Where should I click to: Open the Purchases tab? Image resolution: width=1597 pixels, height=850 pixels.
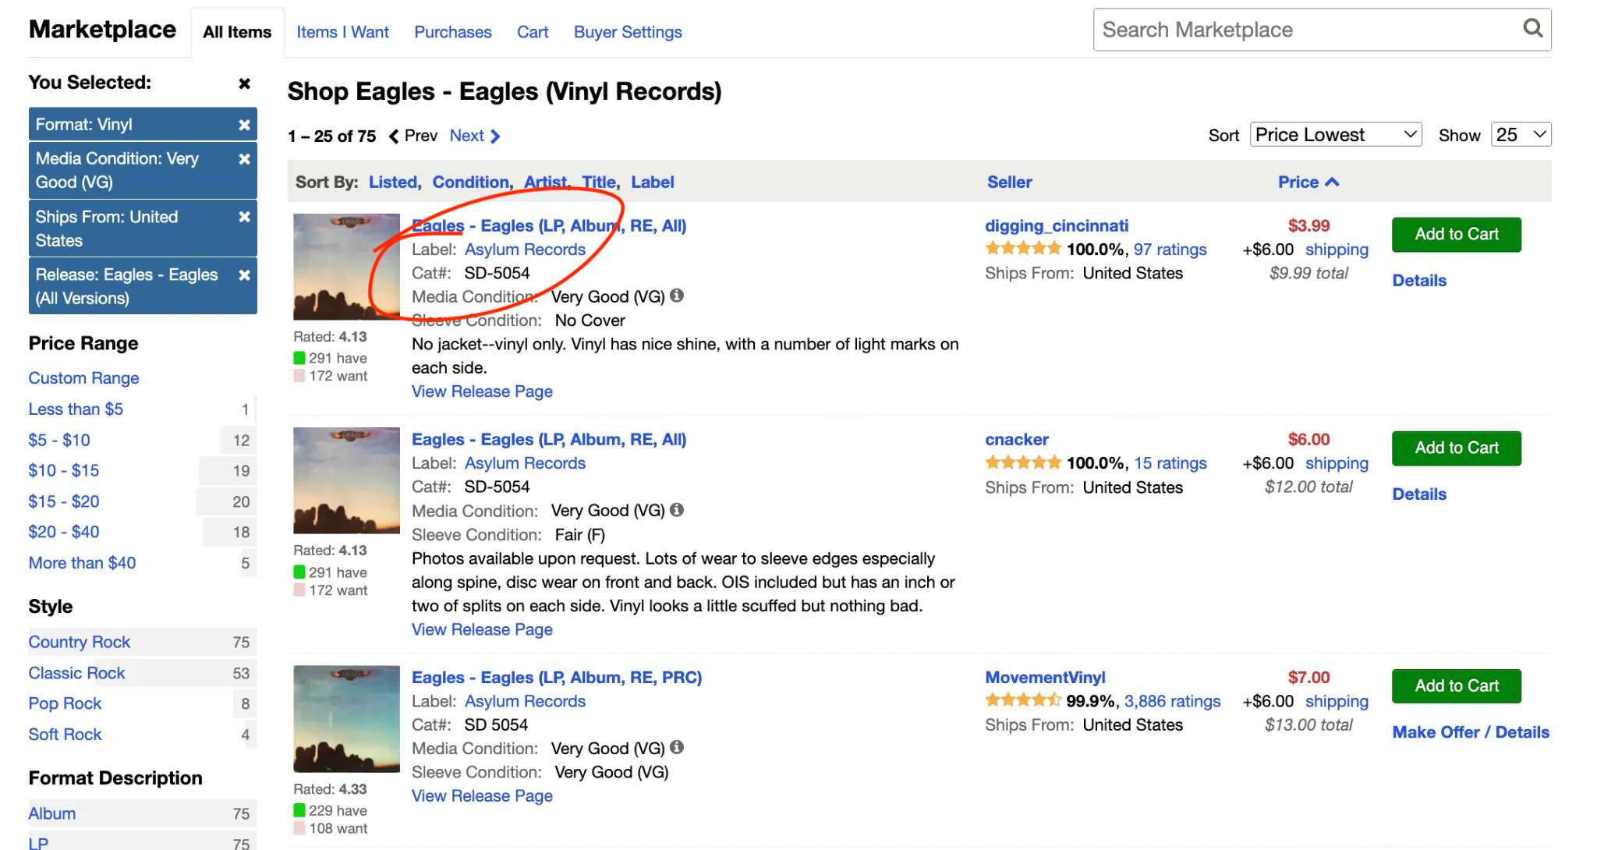coord(452,32)
